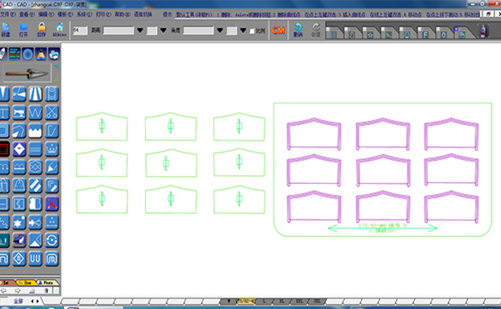The image size is (501, 309).
Task: Click the right arrow below Set tab
Action: (18, 291)
